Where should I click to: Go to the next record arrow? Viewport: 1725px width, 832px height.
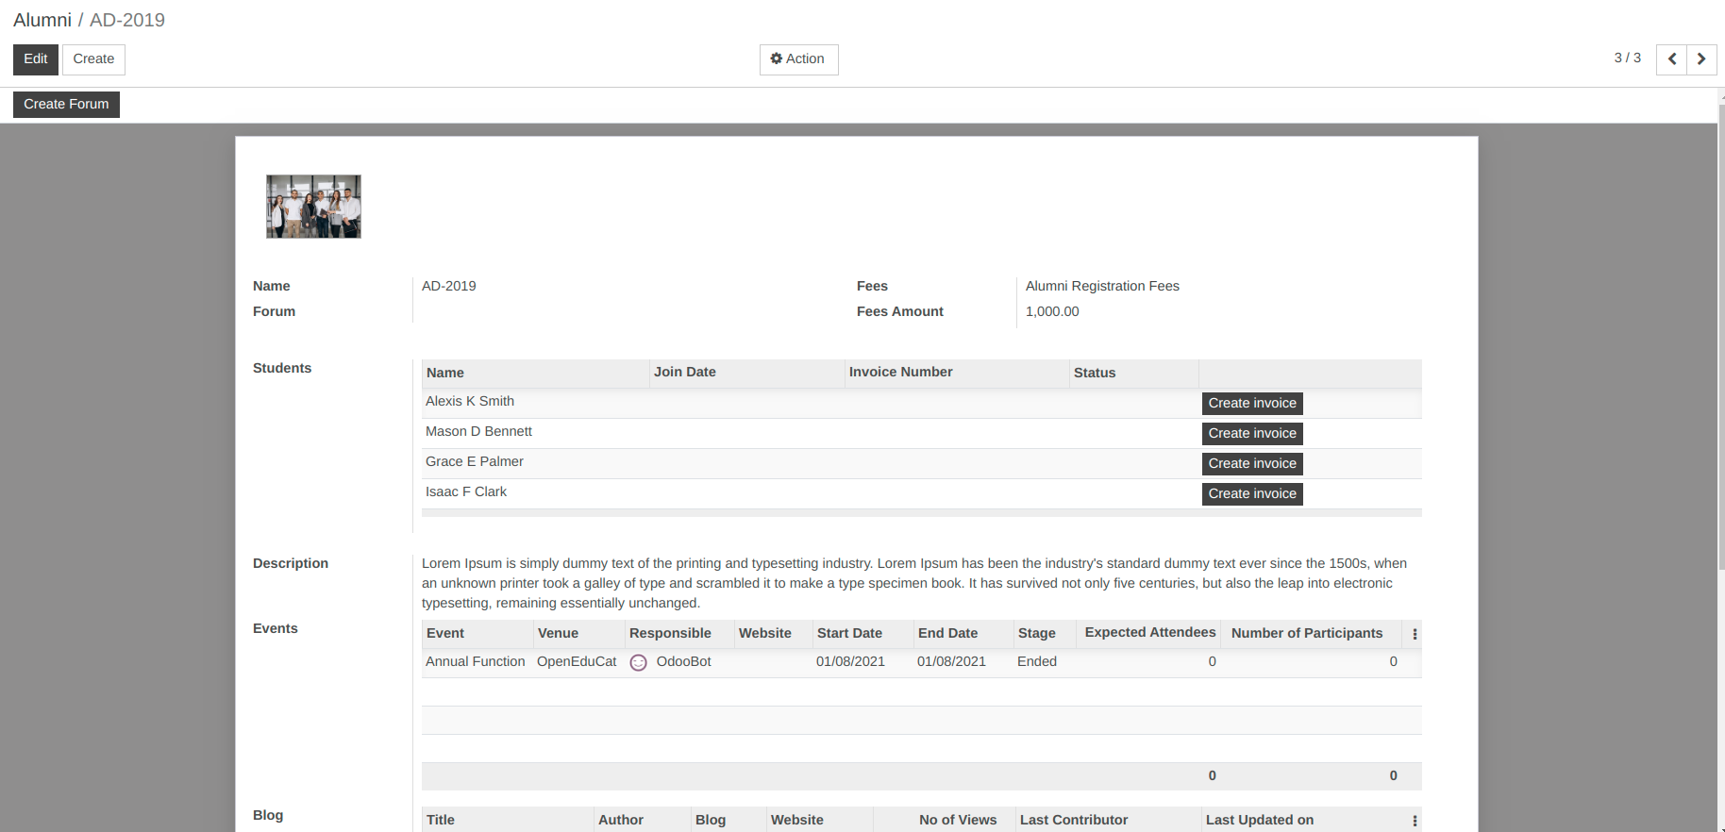(x=1701, y=58)
